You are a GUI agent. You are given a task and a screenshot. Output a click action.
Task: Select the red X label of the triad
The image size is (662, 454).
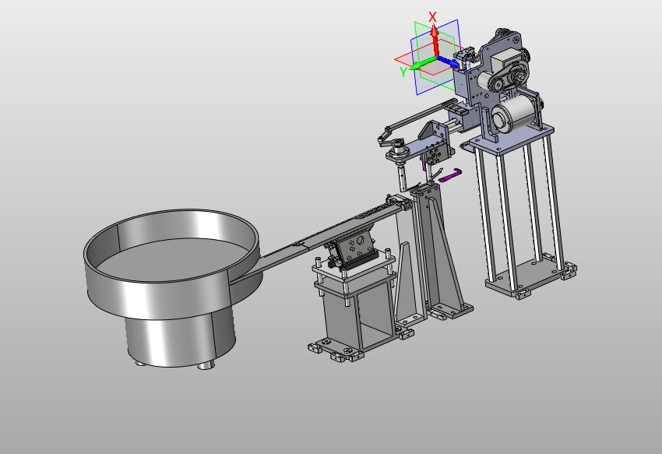point(432,17)
